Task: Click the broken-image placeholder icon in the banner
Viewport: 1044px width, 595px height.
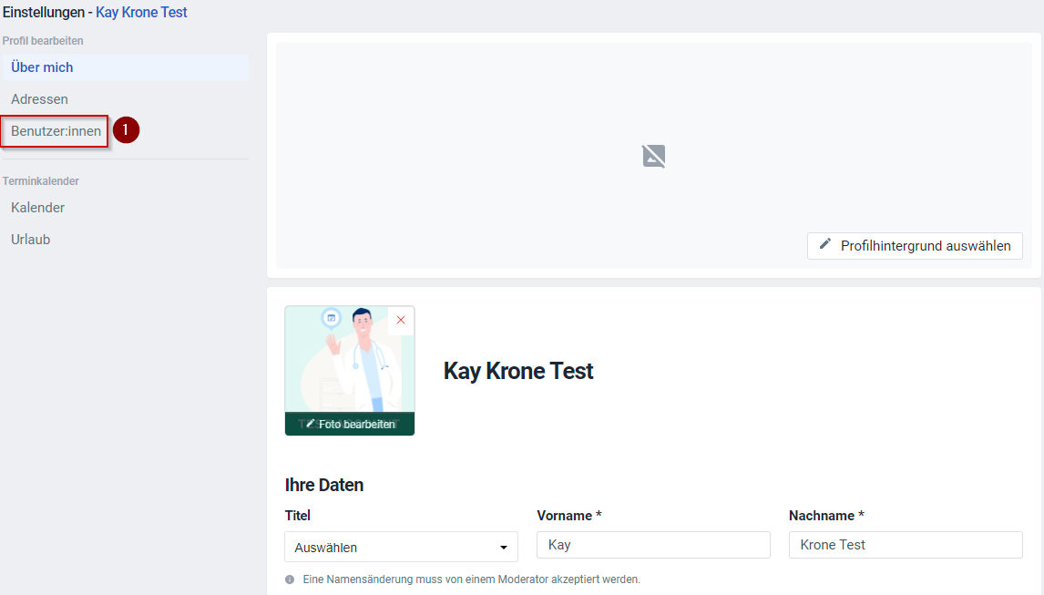Action: point(653,156)
